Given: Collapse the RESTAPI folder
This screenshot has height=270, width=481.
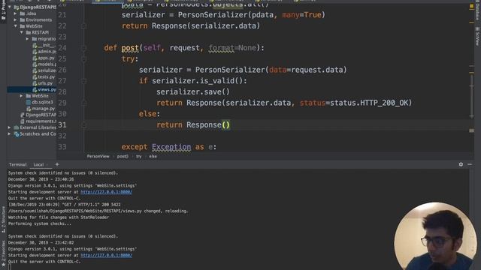Looking at the screenshot, I should 22,32.
